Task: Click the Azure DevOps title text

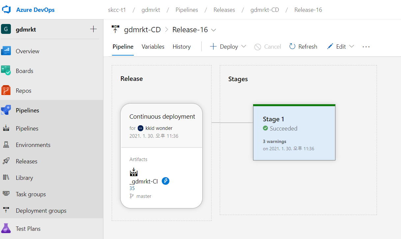Action: [35, 10]
